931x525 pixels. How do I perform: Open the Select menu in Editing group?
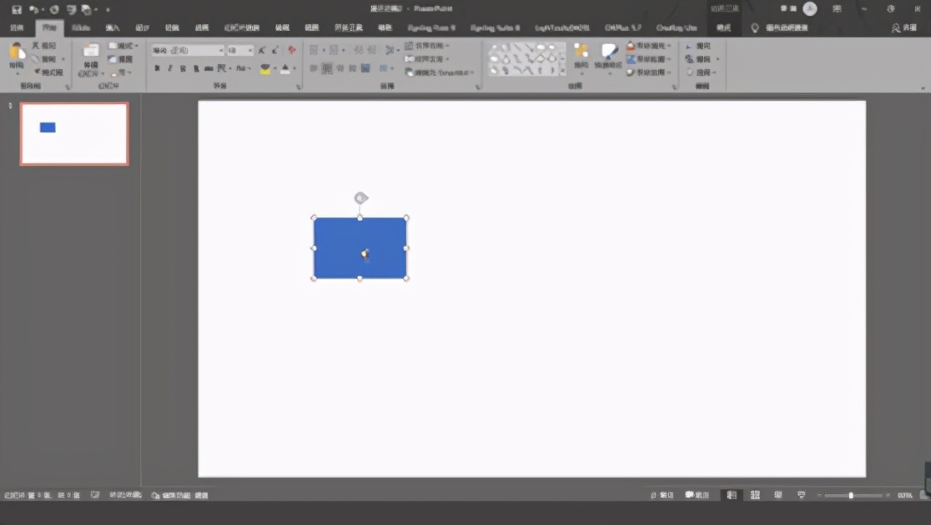tap(702, 72)
